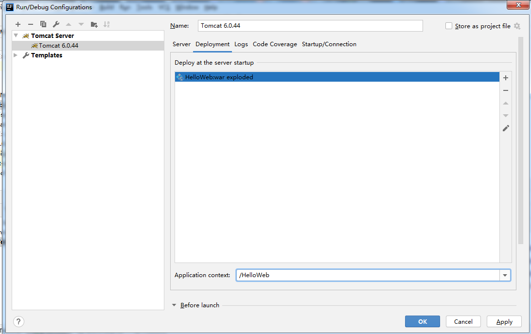
Task: Apply the configuration changes
Action: pos(504,321)
